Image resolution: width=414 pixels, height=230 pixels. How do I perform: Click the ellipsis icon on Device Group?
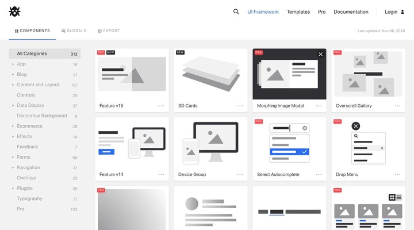(x=240, y=174)
